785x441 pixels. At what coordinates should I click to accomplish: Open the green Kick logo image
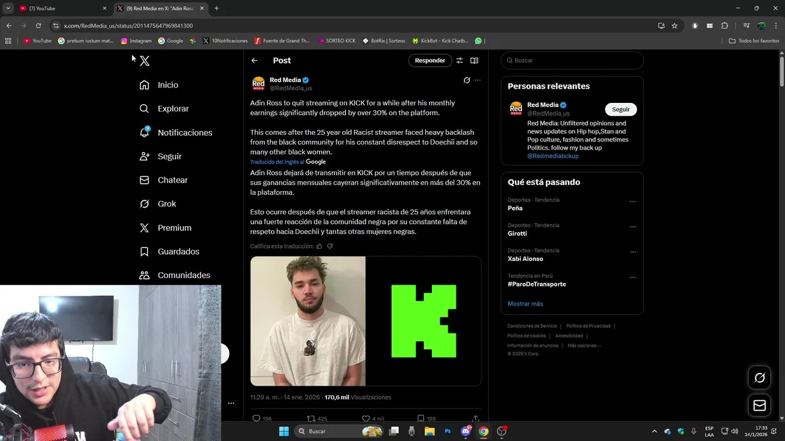pos(424,321)
